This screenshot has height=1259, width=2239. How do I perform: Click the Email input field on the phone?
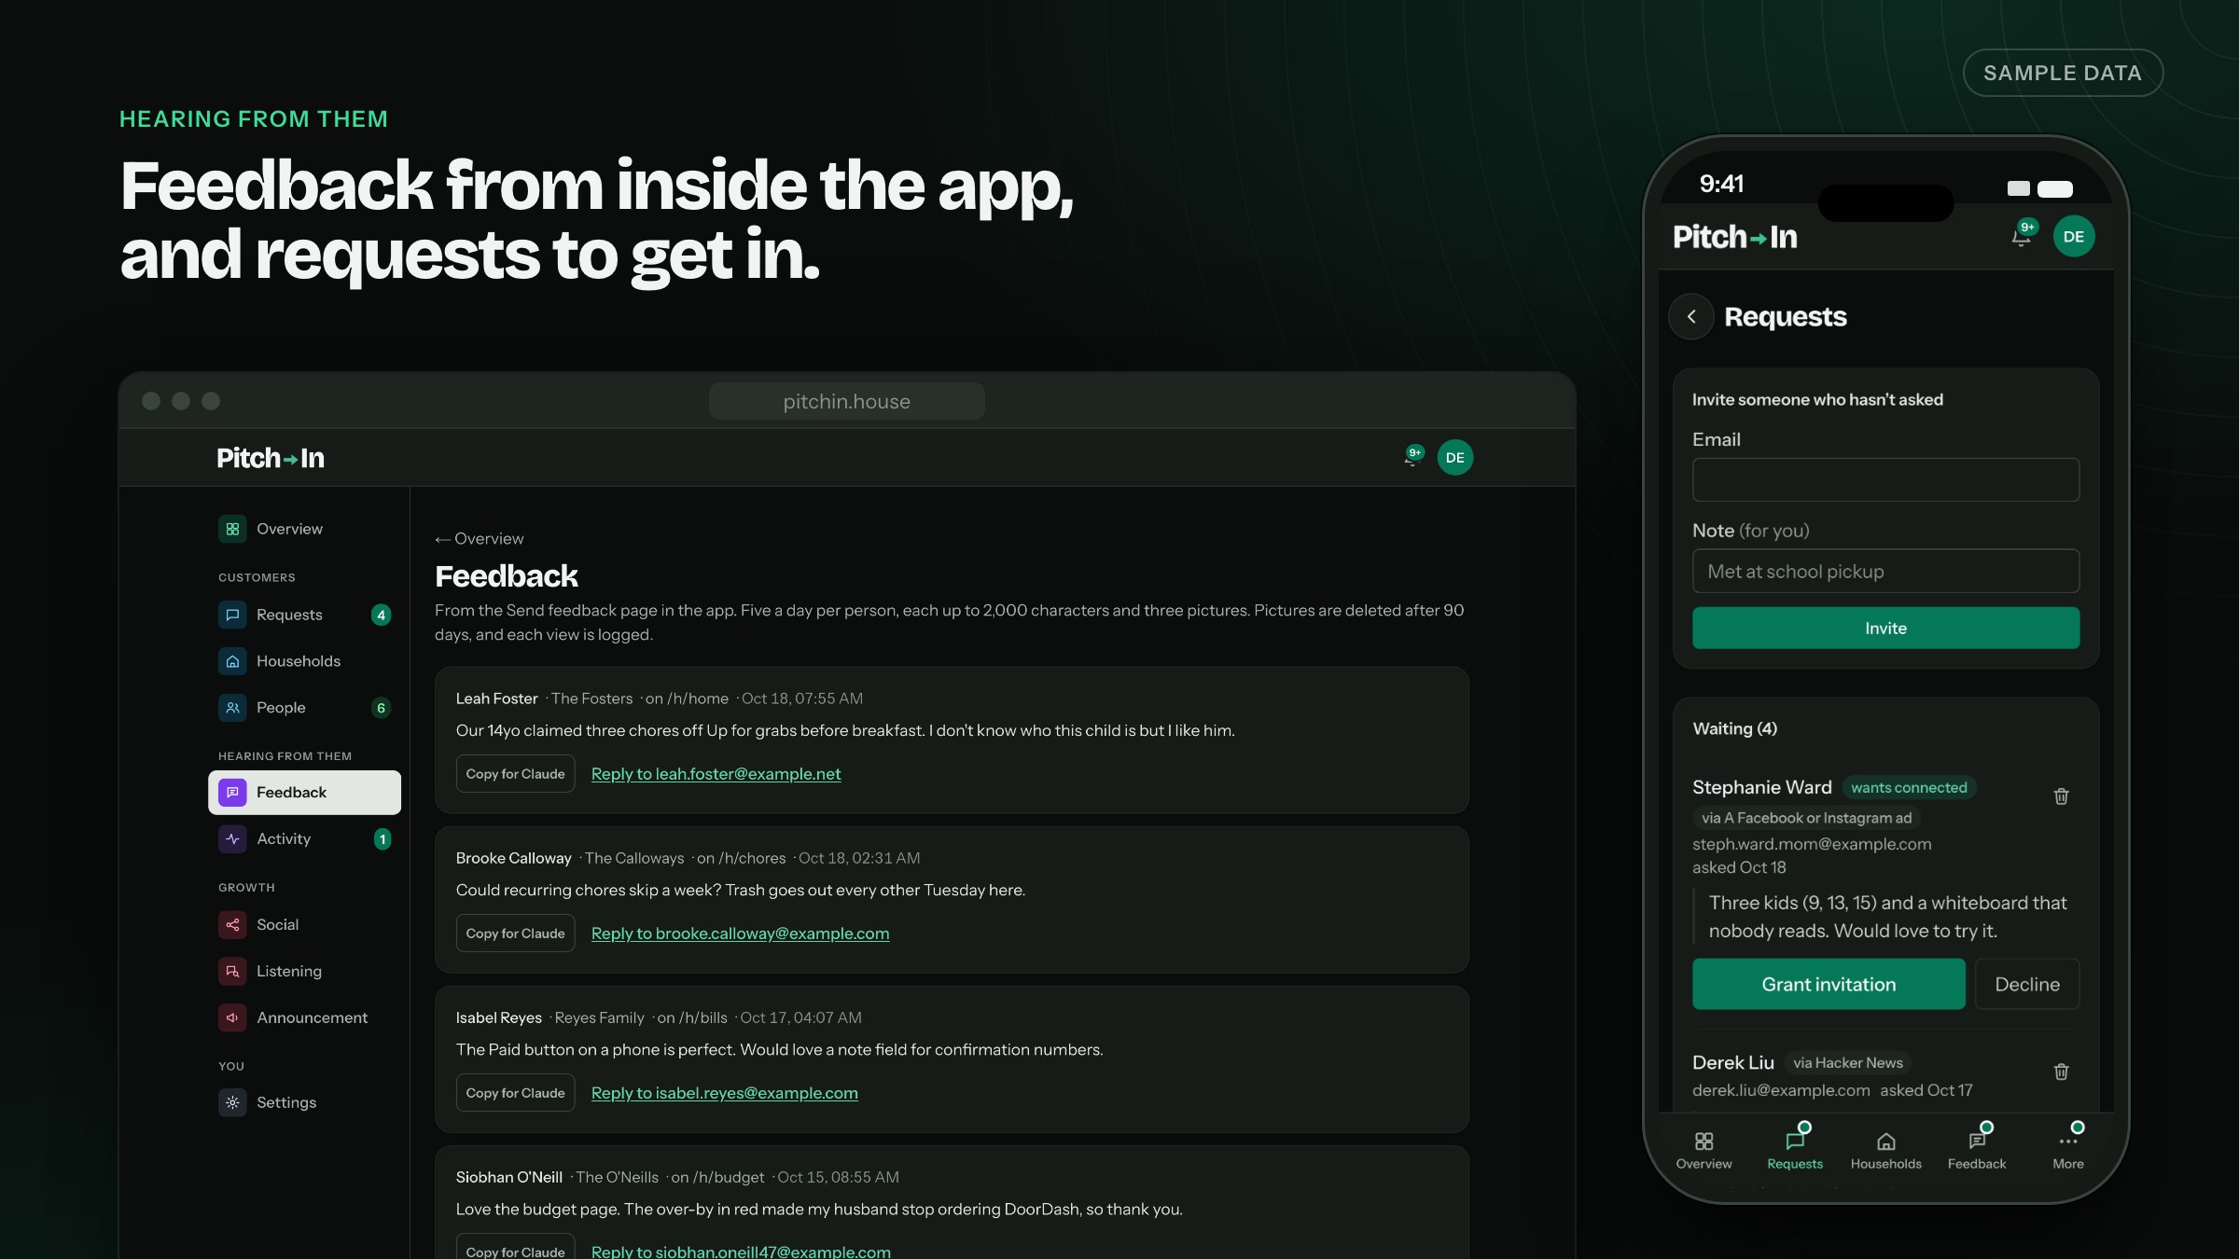[1886, 479]
